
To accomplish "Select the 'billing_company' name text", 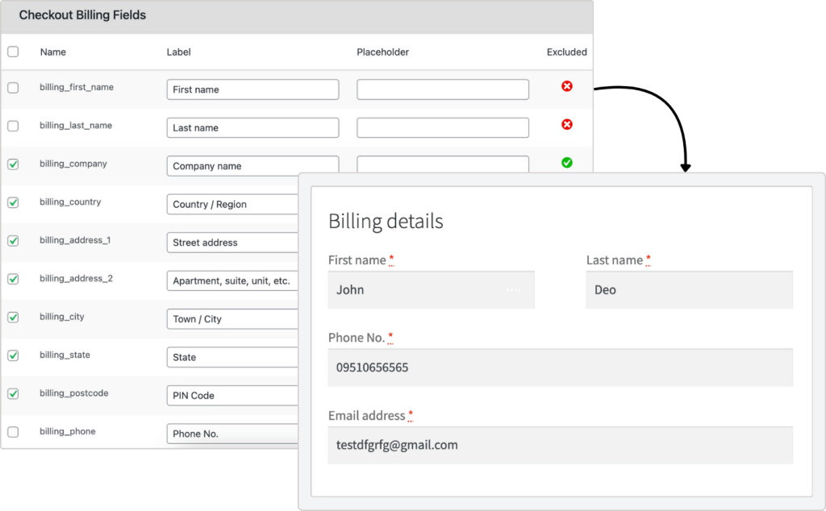I will [x=73, y=164].
